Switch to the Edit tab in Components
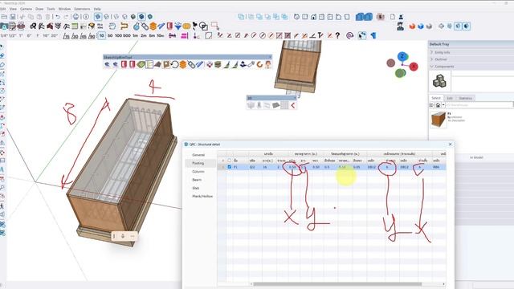Image resolution: width=514 pixels, height=289 pixels. 450,98
